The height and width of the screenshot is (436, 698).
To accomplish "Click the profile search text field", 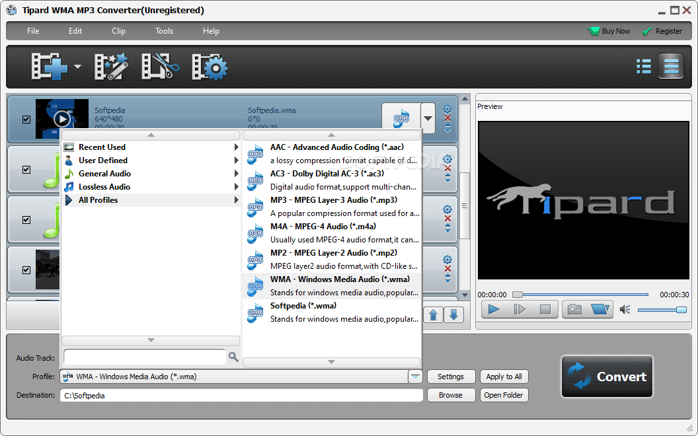I will 145,357.
